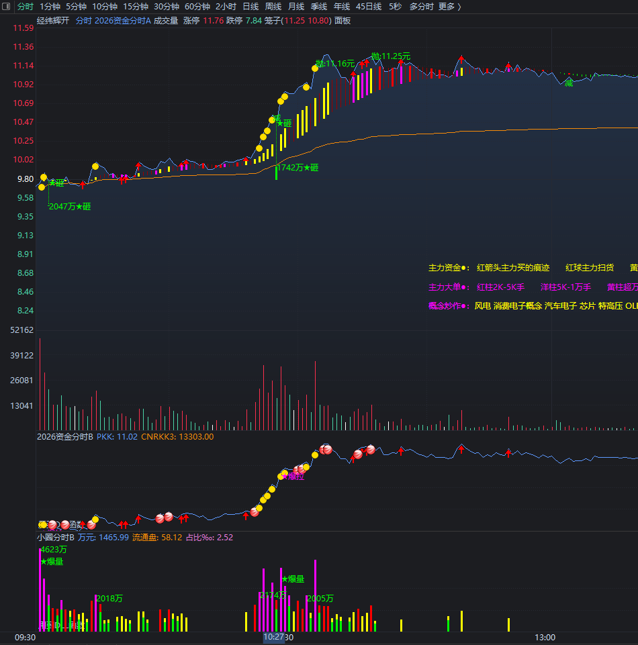
Task: Click the 4623万 volume annotation
Action: [54, 550]
